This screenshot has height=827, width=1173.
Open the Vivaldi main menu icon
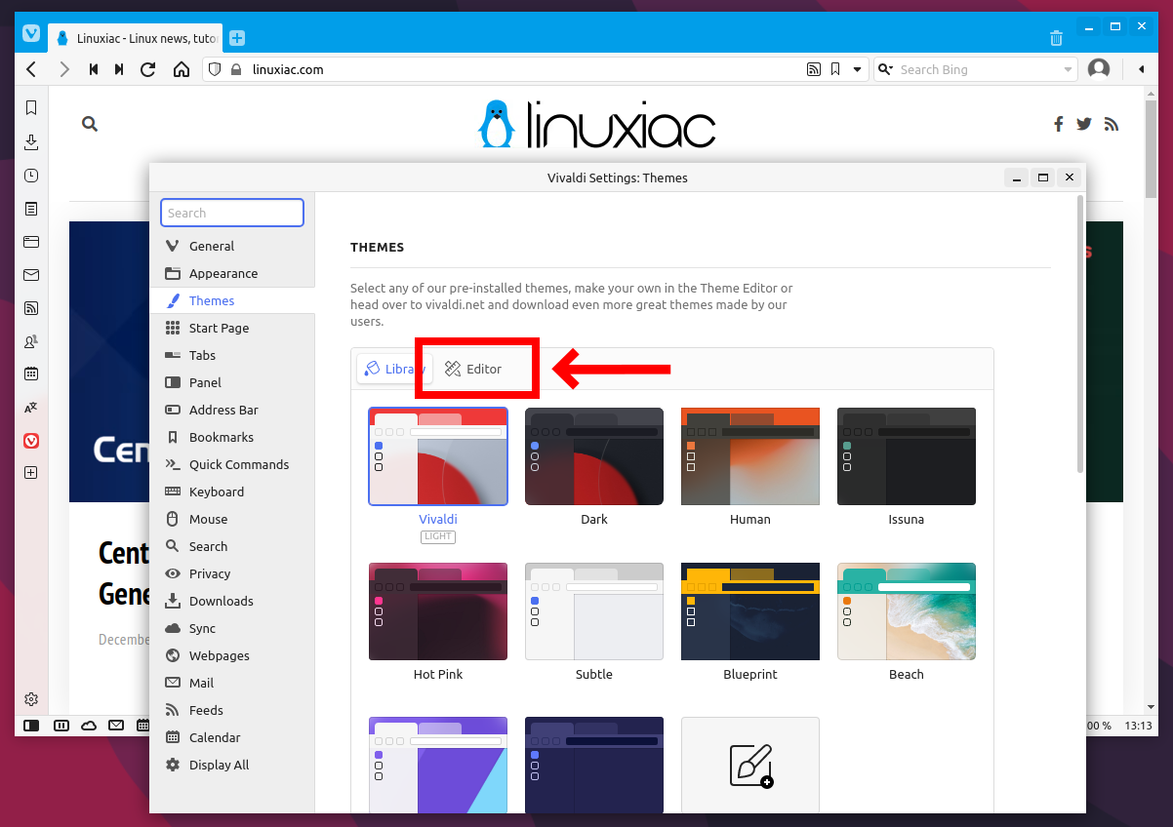(x=30, y=33)
